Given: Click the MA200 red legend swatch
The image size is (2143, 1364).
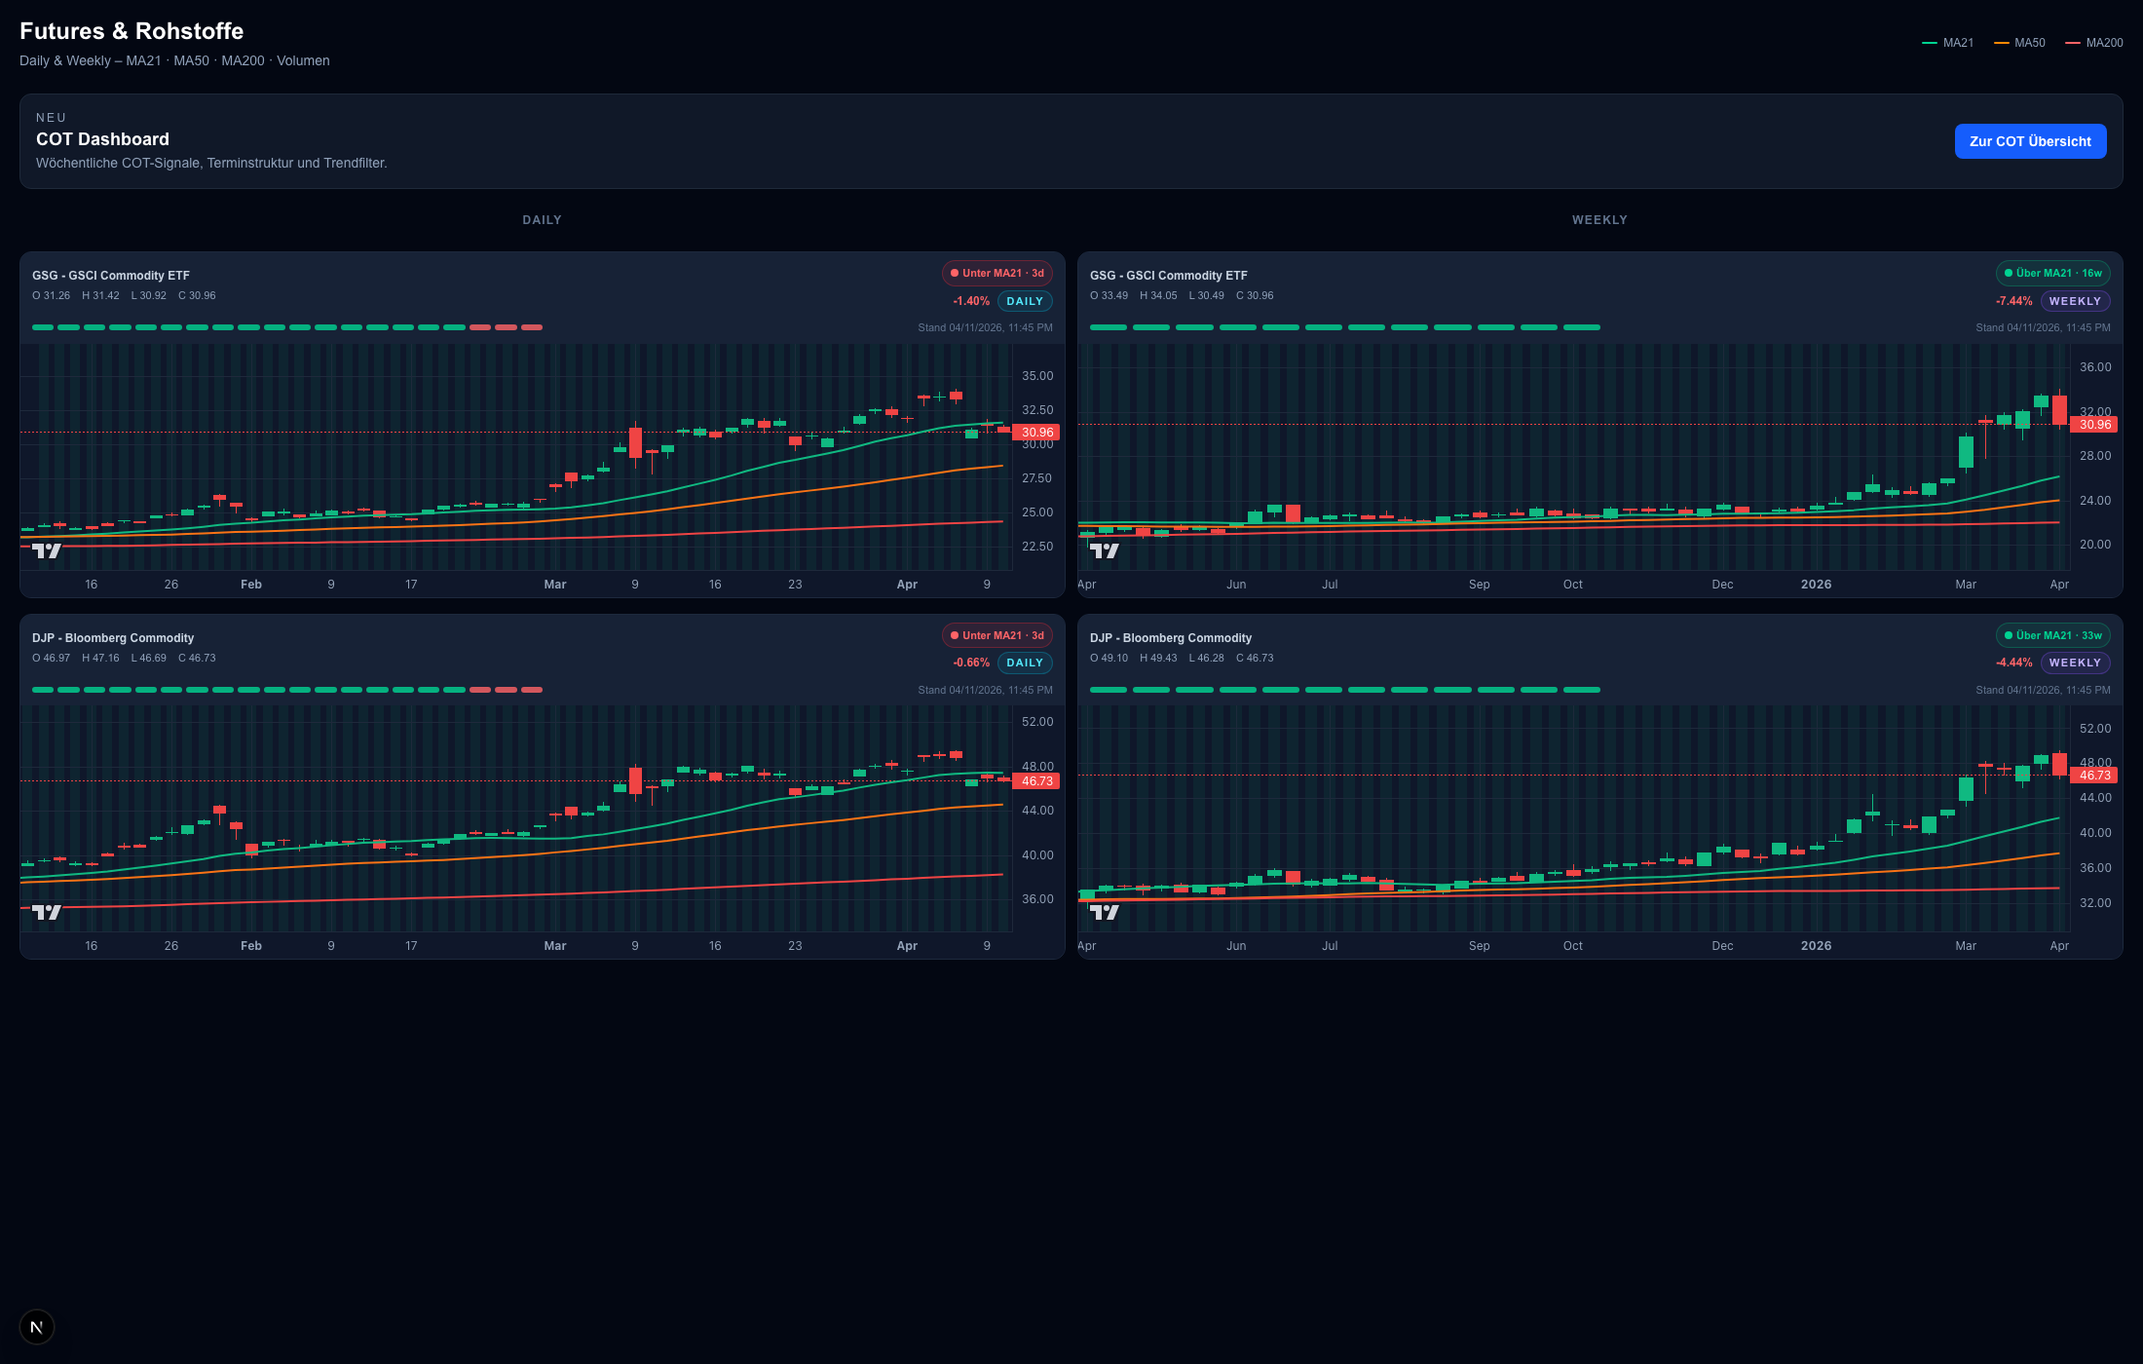Looking at the screenshot, I should pyautogui.click(x=2072, y=43).
